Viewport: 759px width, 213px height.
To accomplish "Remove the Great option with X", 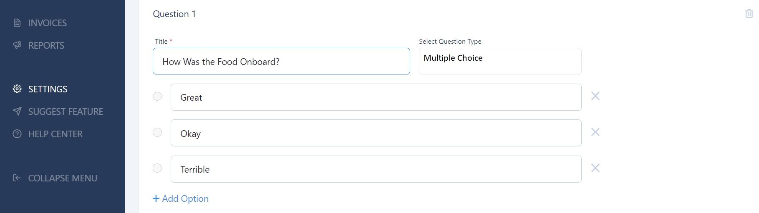I will pyautogui.click(x=595, y=96).
